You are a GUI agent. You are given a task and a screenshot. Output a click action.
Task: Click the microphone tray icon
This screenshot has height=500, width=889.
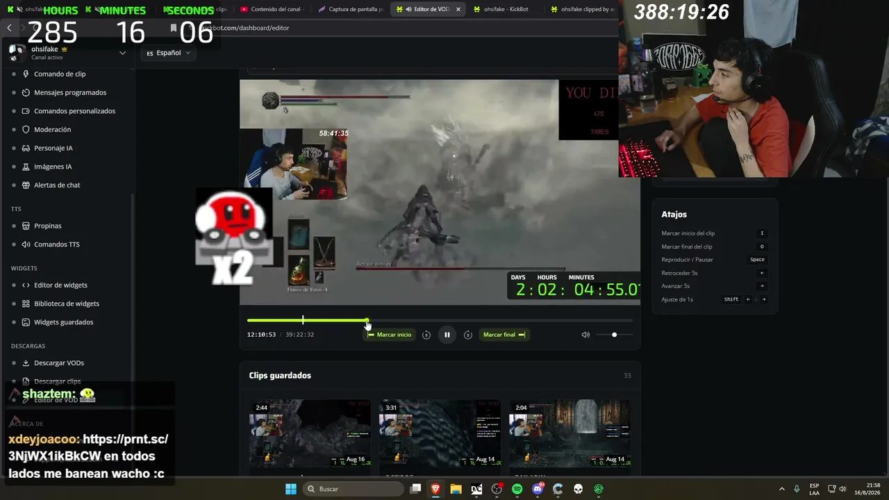pos(797,489)
